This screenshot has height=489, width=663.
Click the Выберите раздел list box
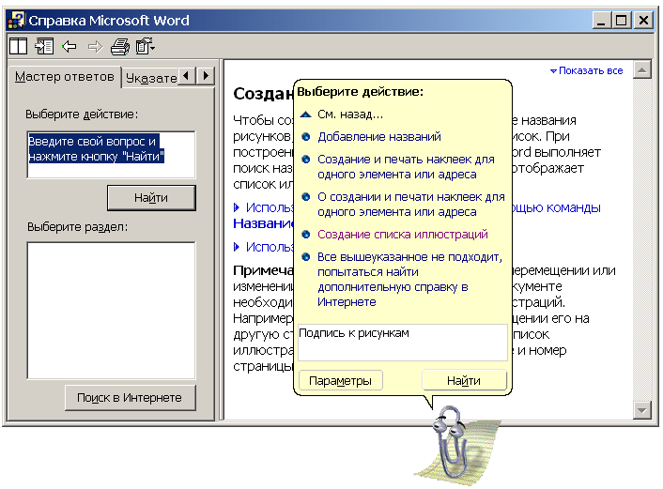(x=111, y=311)
